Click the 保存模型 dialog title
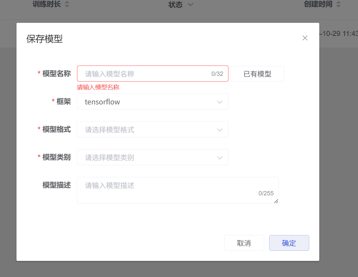 pyautogui.click(x=44, y=39)
